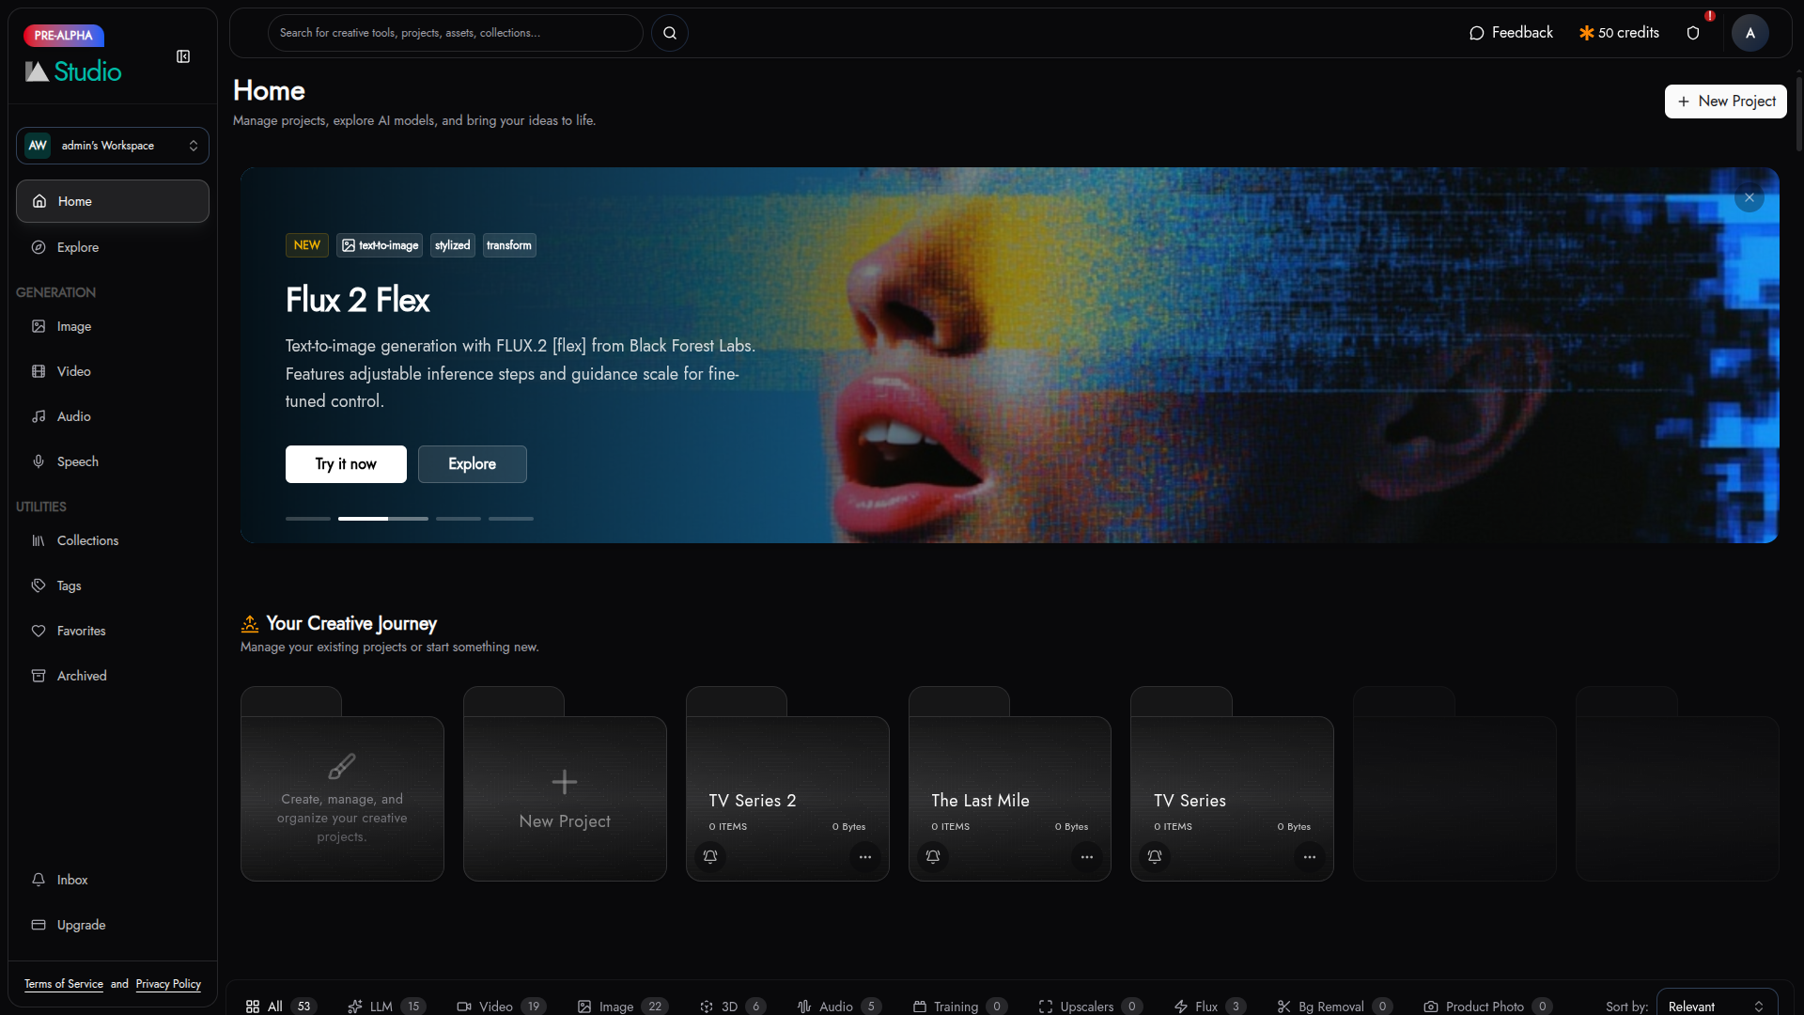Open the Inbox
The height and width of the screenshot is (1015, 1804).
coord(113,880)
